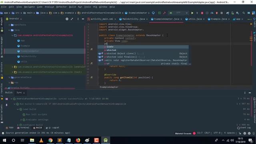Screen dimensions: 256x144
Task: Hide the Build panel with minus icon
Action: tap(250, 93)
